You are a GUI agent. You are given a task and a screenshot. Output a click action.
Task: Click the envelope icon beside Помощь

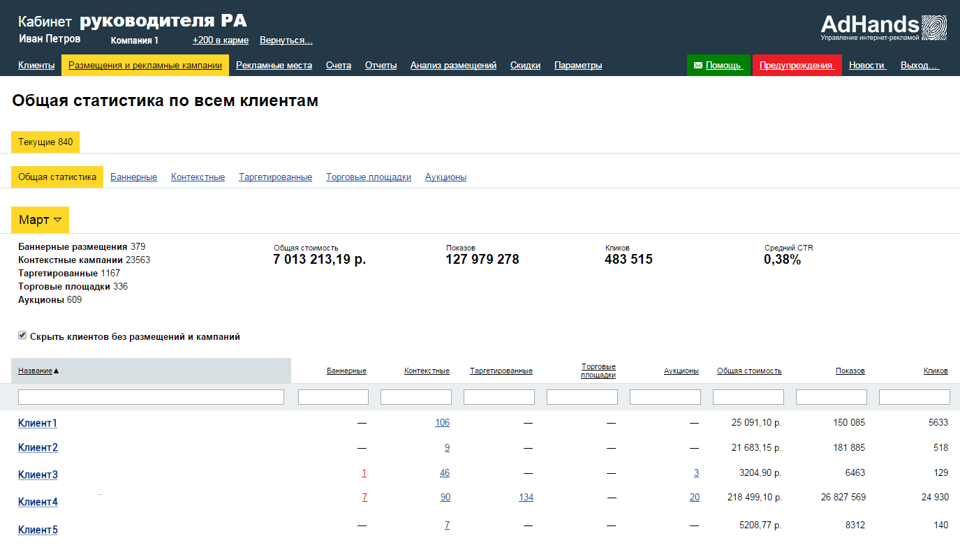click(x=697, y=66)
